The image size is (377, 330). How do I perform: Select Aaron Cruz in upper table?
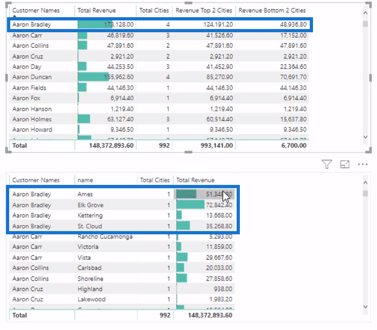[x=27, y=56]
